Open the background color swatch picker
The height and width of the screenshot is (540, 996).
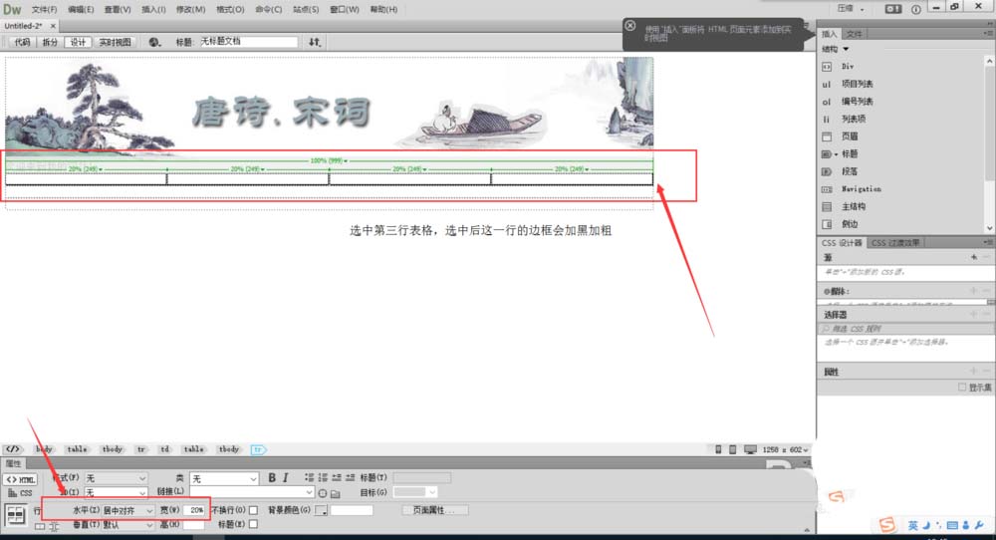321,511
